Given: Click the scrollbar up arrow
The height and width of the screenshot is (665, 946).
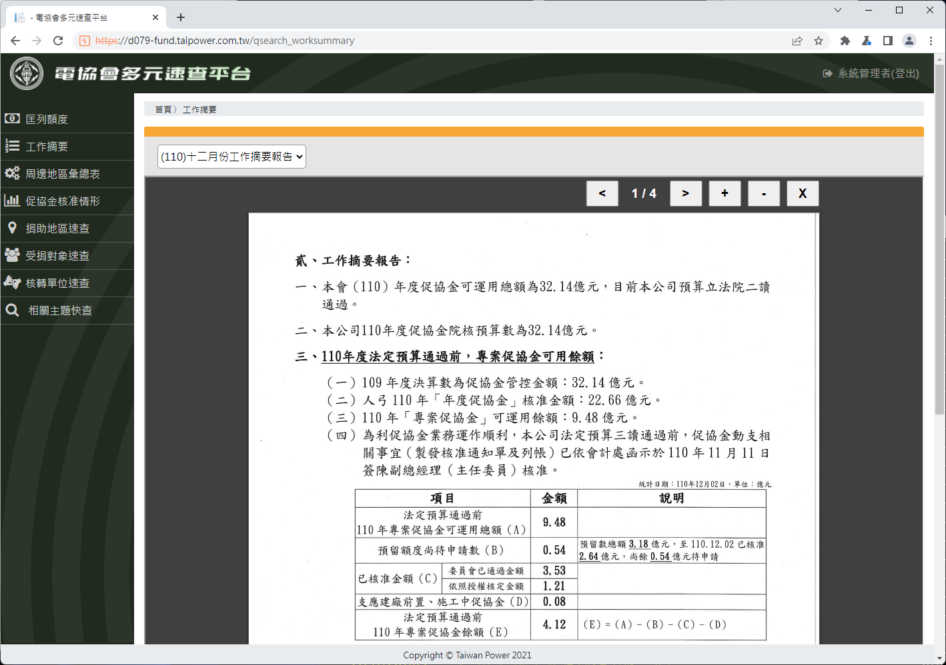Looking at the screenshot, I should click(x=940, y=59).
